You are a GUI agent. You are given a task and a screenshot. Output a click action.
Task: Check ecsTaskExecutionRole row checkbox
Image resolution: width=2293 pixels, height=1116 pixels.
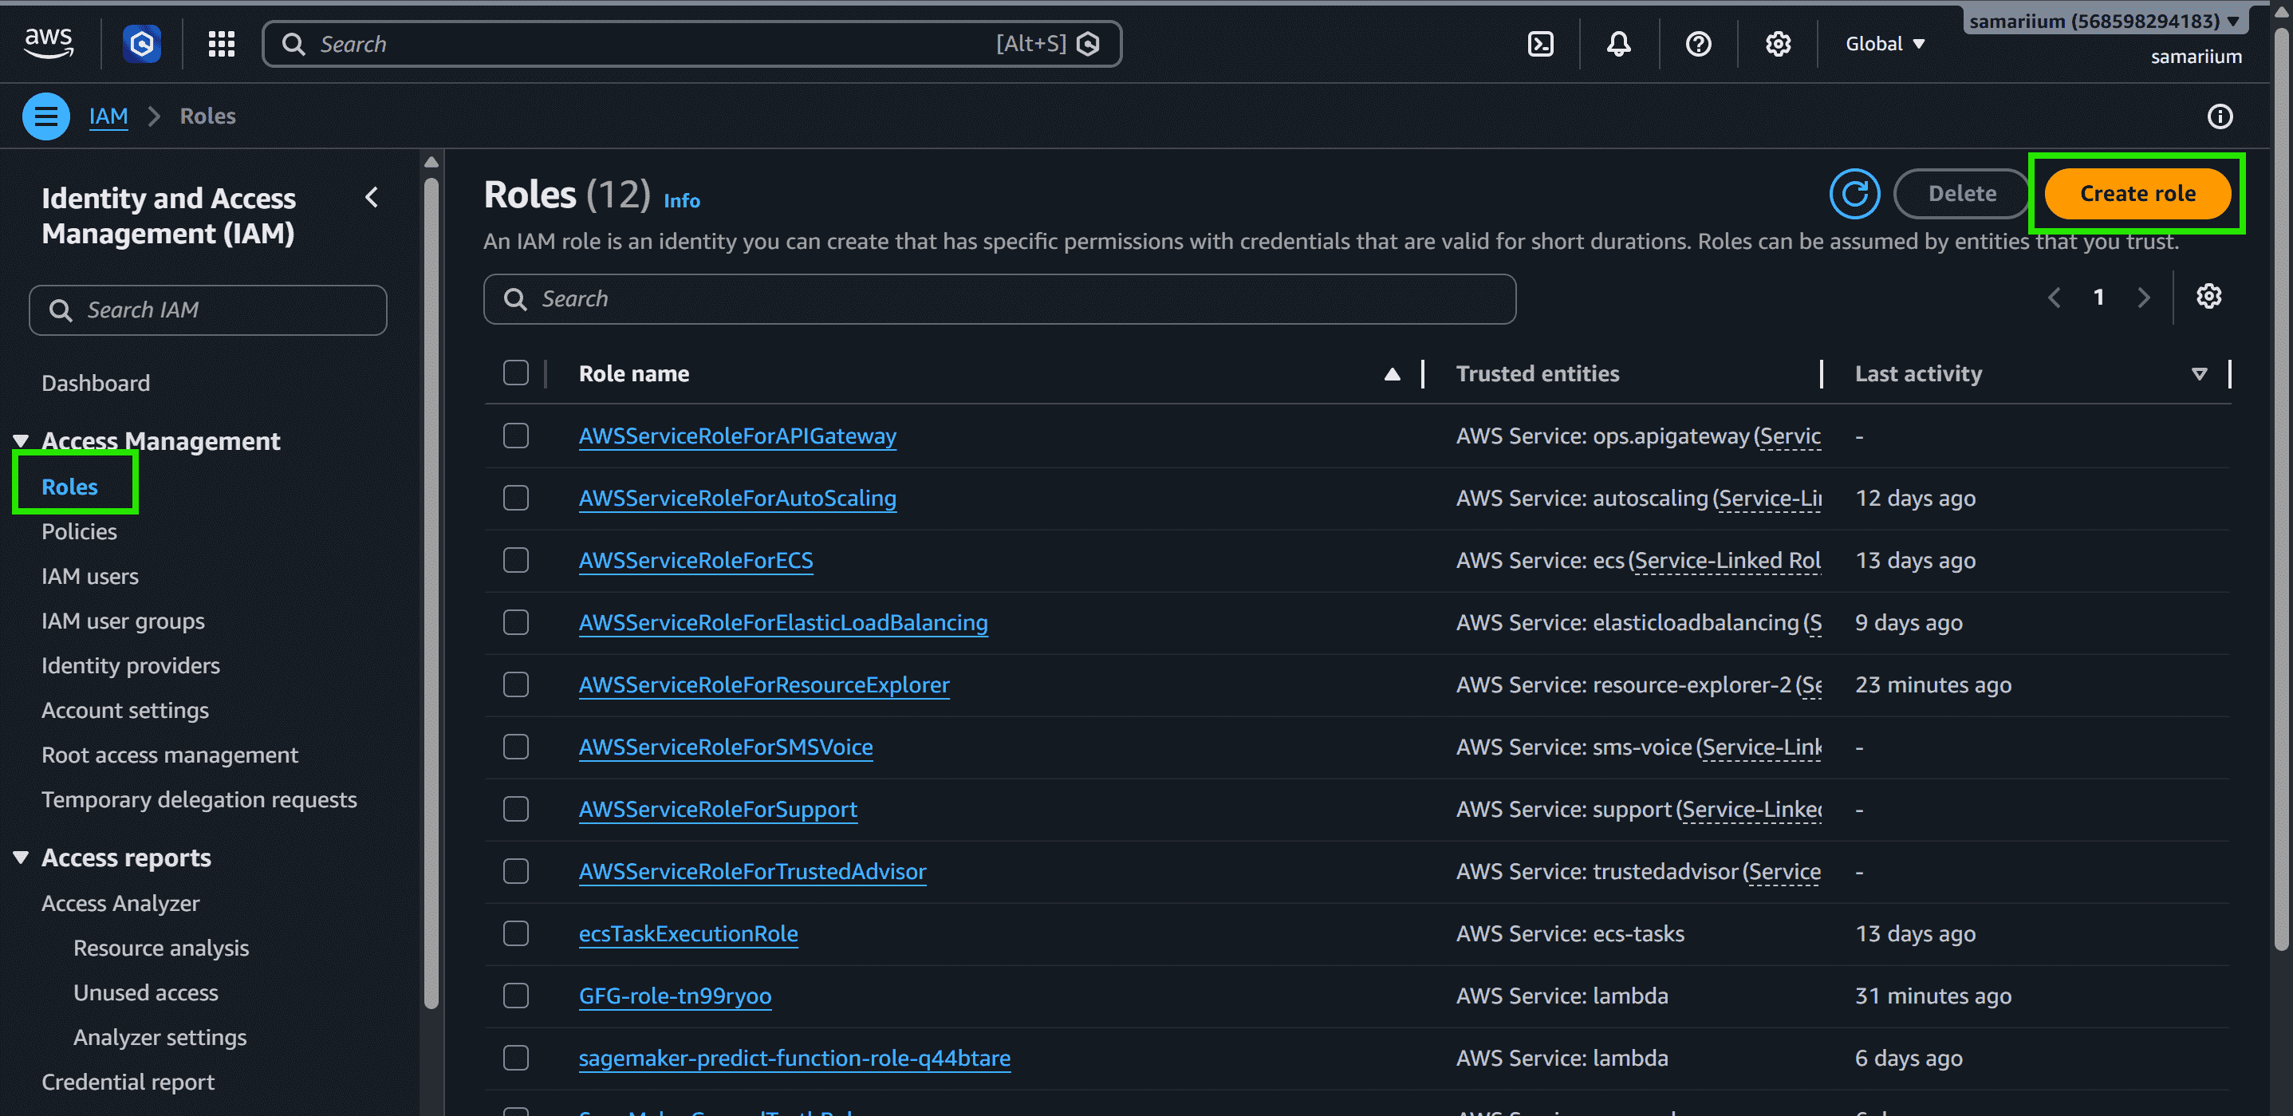click(x=515, y=933)
